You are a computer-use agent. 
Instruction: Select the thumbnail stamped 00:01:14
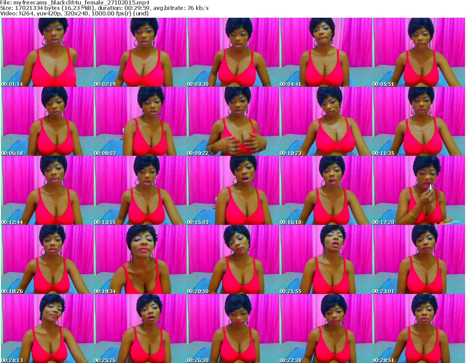(47, 52)
